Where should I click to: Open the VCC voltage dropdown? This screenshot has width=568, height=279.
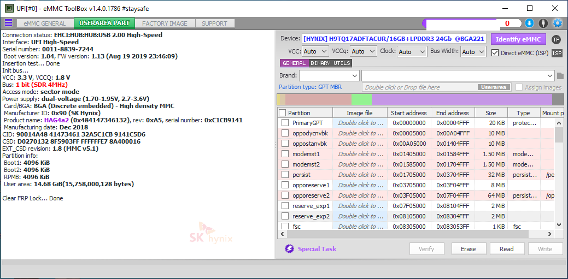(x=315, y=51)
